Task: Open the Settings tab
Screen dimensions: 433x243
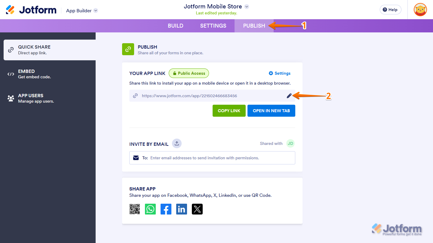Action: (x=213, y=26)
